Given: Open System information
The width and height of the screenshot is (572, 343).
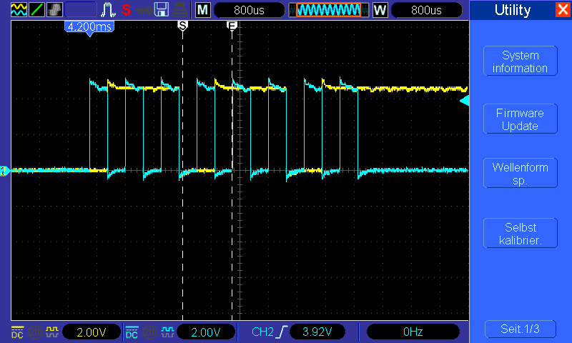Looking at the screenshot, I should tap(521, 61).
